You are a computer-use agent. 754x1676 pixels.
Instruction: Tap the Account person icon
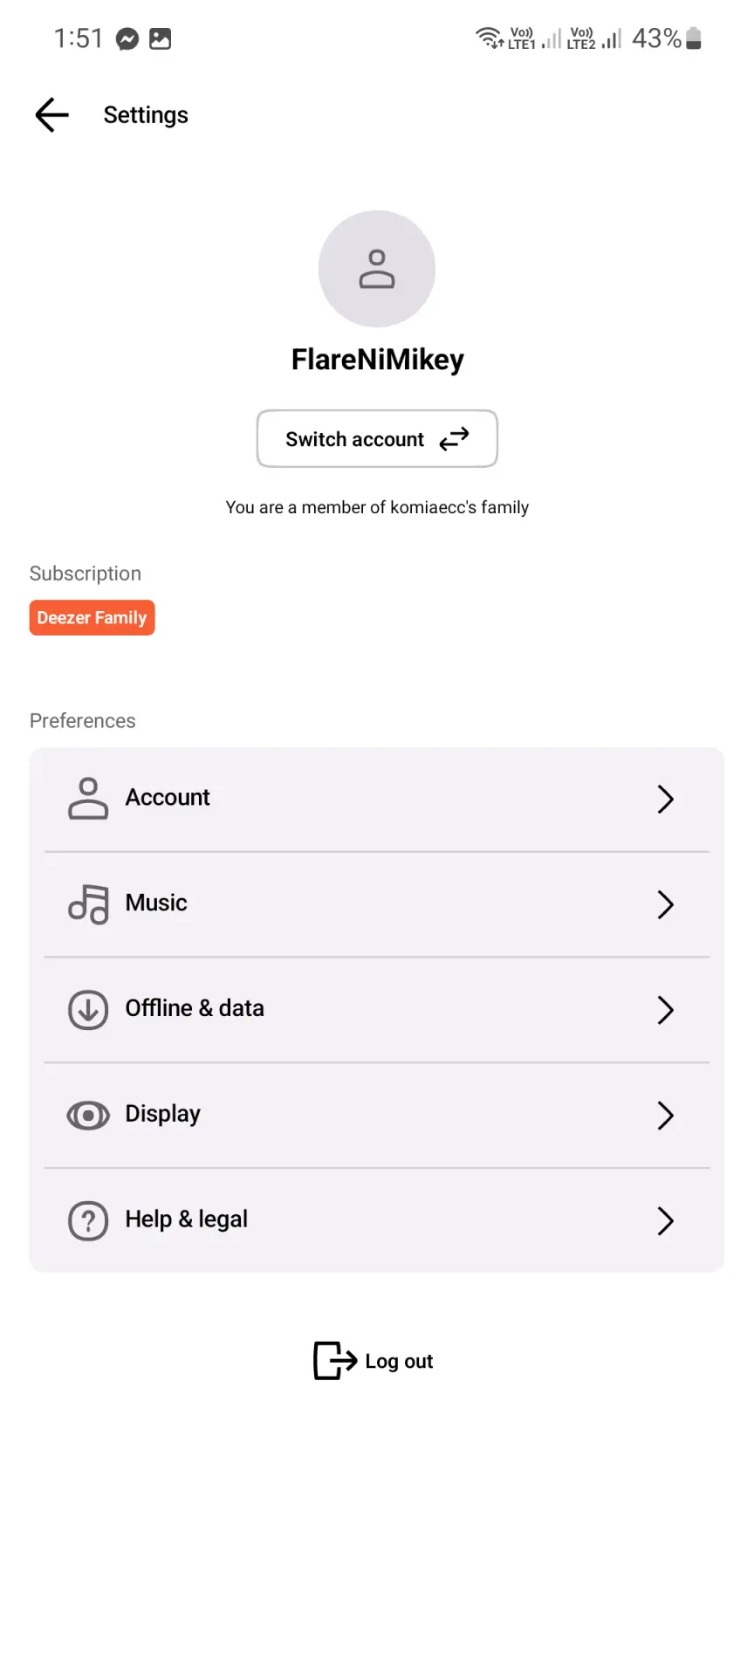(x=88, y=799)
